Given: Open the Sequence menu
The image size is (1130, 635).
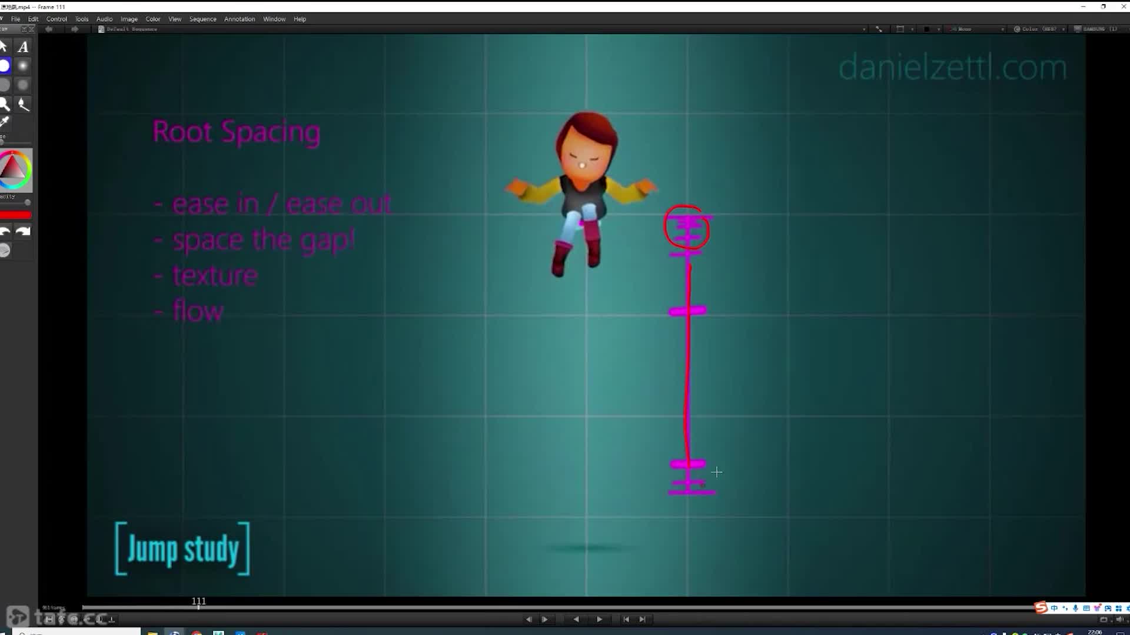Looking at the screenshot, I should (202, 19).
